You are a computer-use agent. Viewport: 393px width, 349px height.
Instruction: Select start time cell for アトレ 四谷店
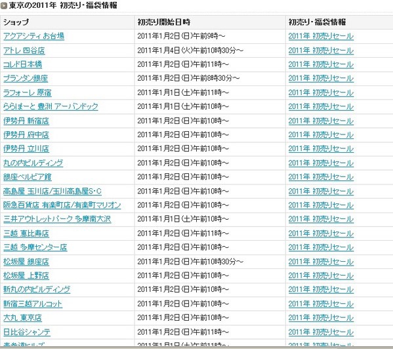click(x=210, y=51)
